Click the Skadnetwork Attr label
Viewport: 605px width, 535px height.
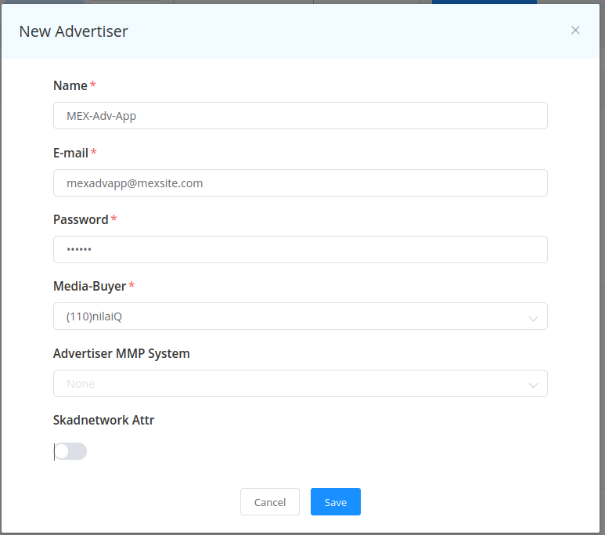[103, 420]
